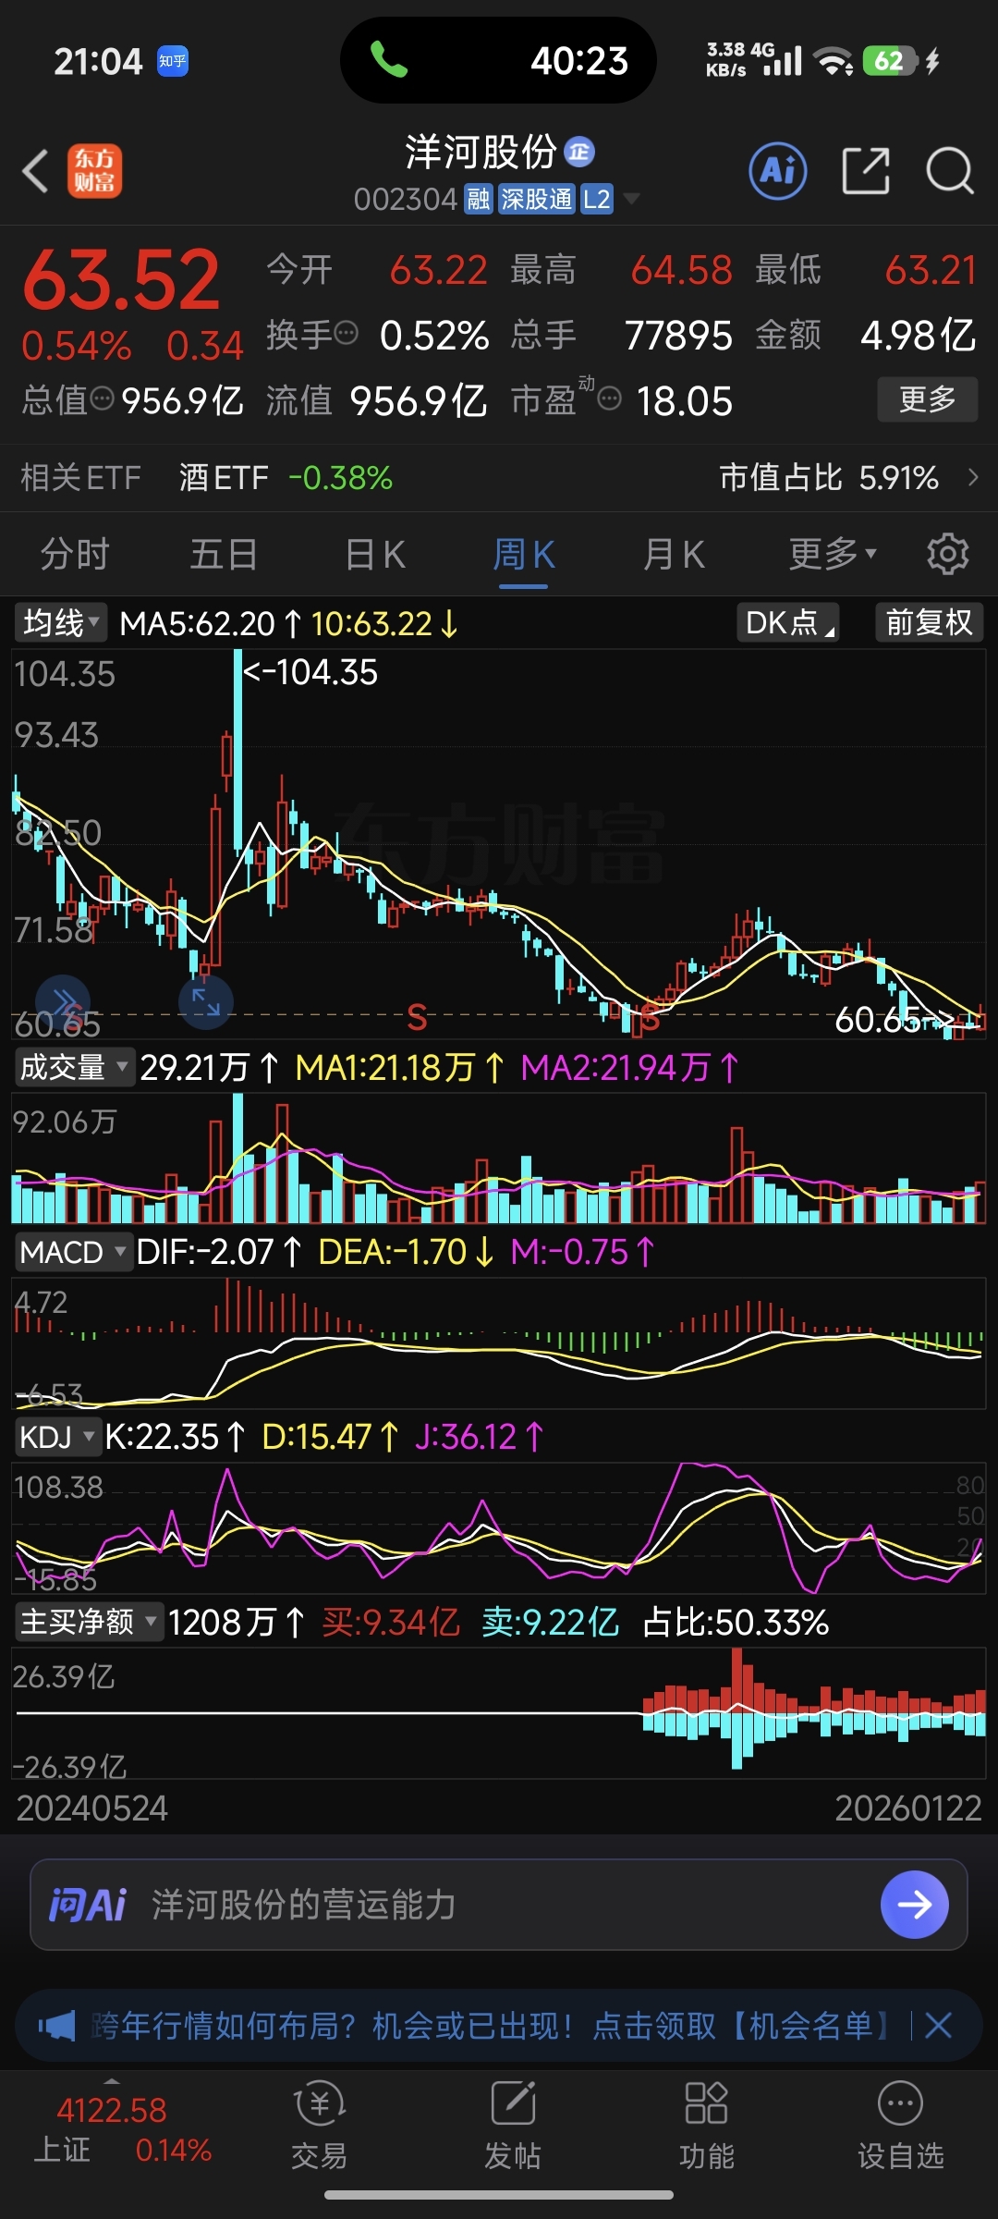Screen dimensions: 998x2219
Task: Tap the share icon in the header
Action: point(865,171)
